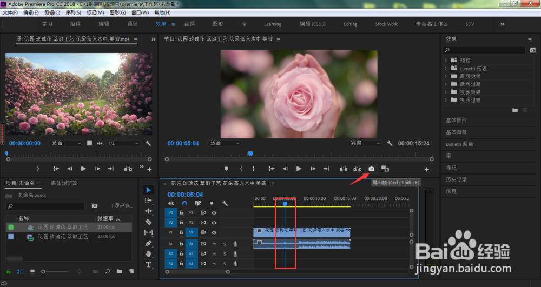Screen dimensions: 541x287
Task: Click New Item icon in Project panel
Action: 131,271
